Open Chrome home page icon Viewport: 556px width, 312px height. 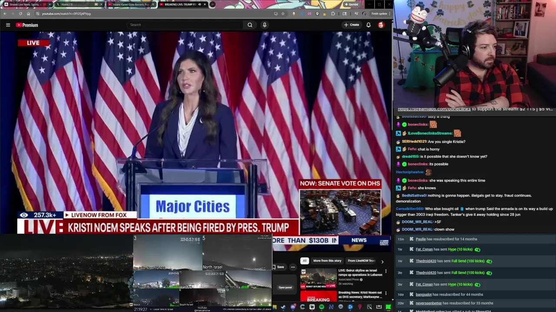(x=28, y=13)
